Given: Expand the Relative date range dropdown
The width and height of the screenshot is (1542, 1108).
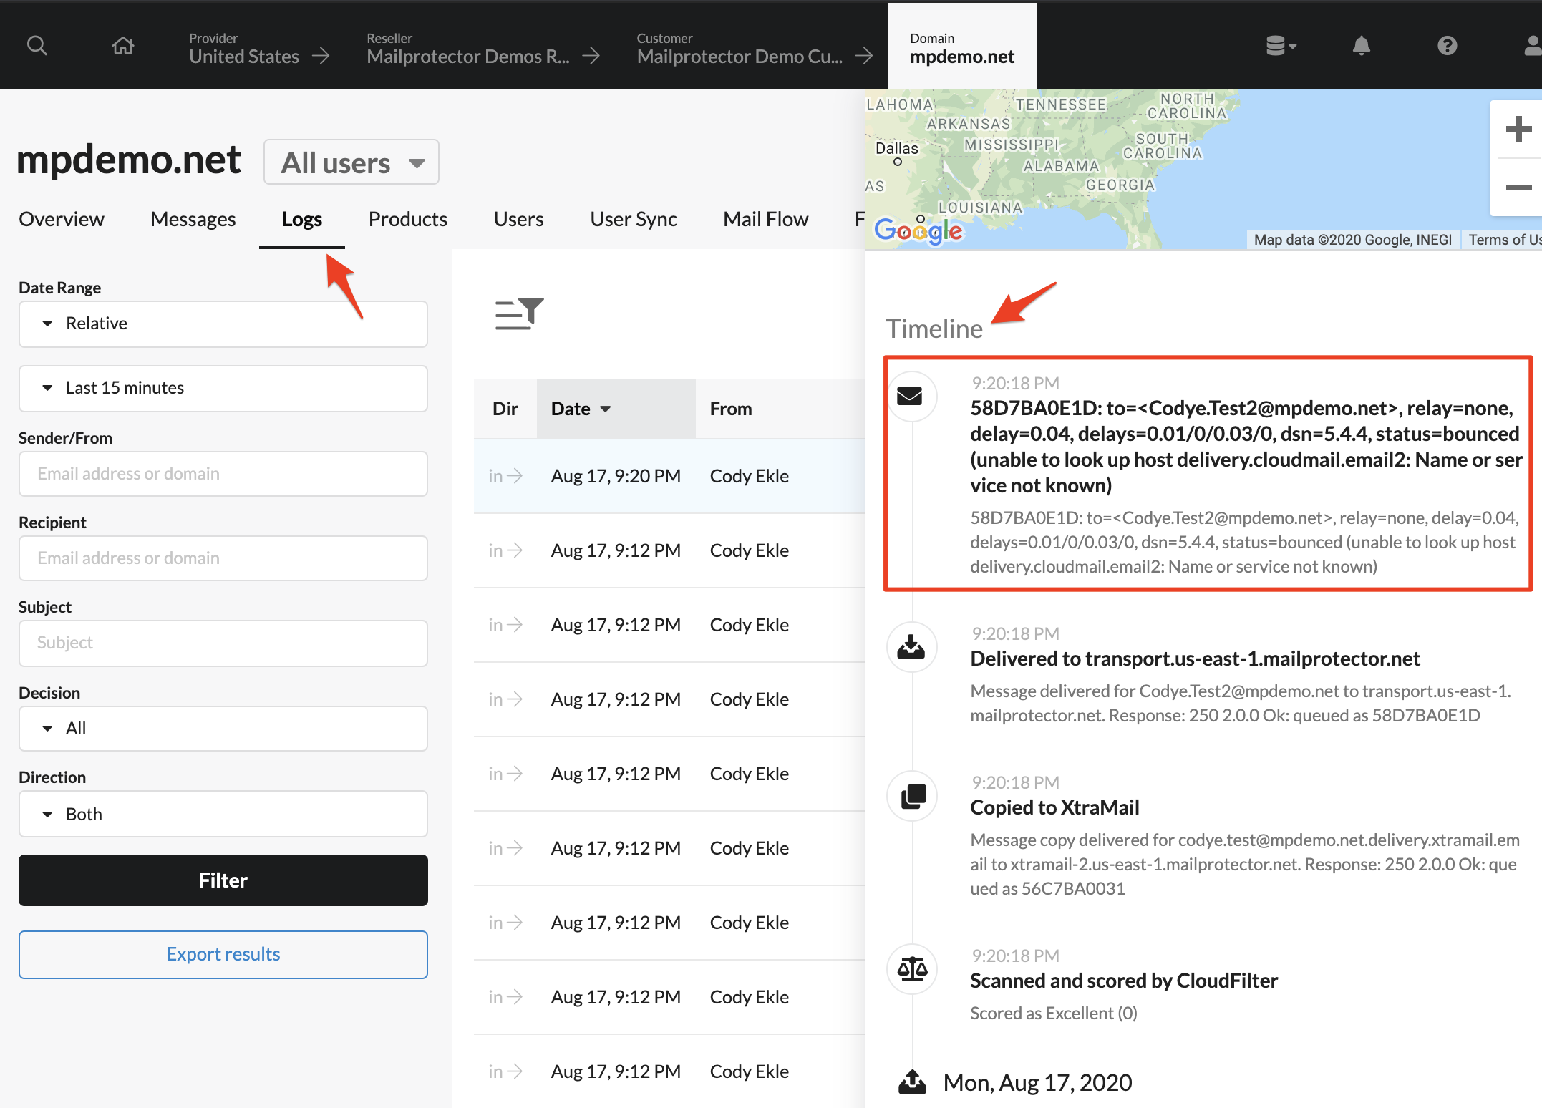Looking at the screenshot, I should (223, 324).
